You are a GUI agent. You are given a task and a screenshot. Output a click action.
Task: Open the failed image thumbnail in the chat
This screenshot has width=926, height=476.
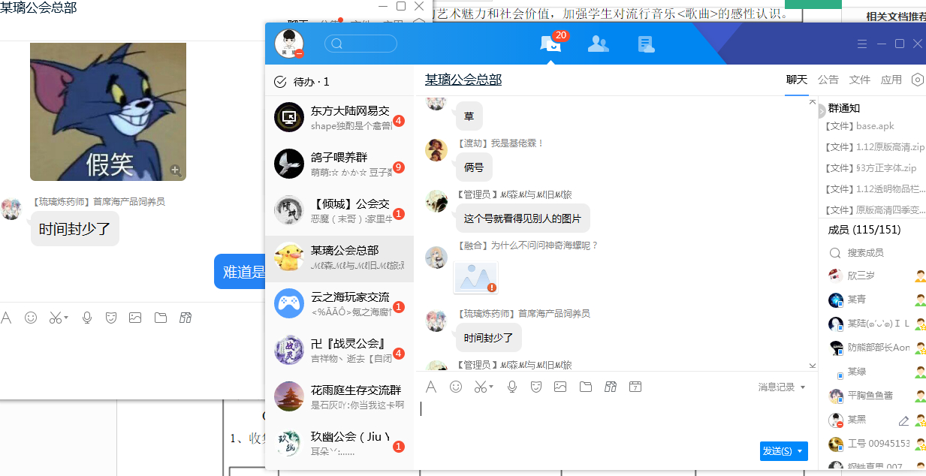(x=475, y=278)
